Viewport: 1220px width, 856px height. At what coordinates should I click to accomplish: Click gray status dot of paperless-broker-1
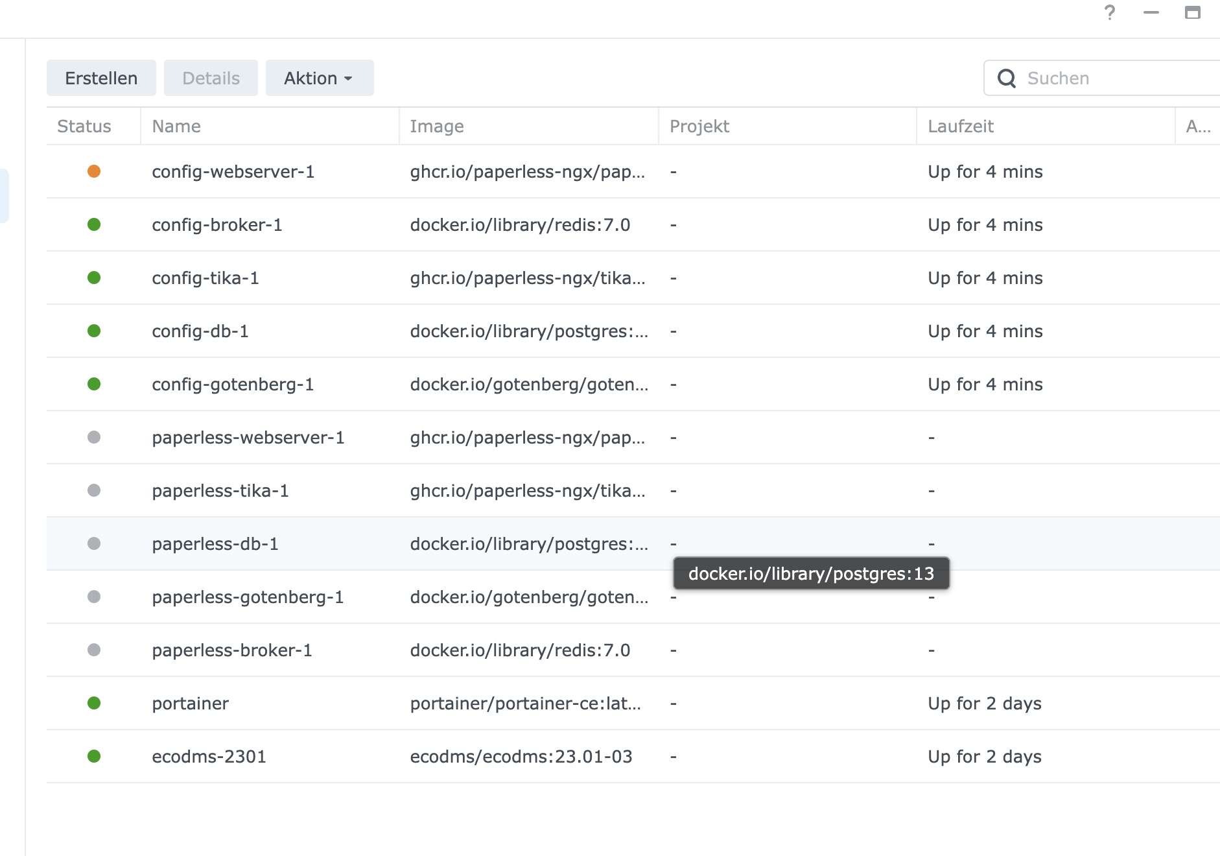(x=94, y=650)
